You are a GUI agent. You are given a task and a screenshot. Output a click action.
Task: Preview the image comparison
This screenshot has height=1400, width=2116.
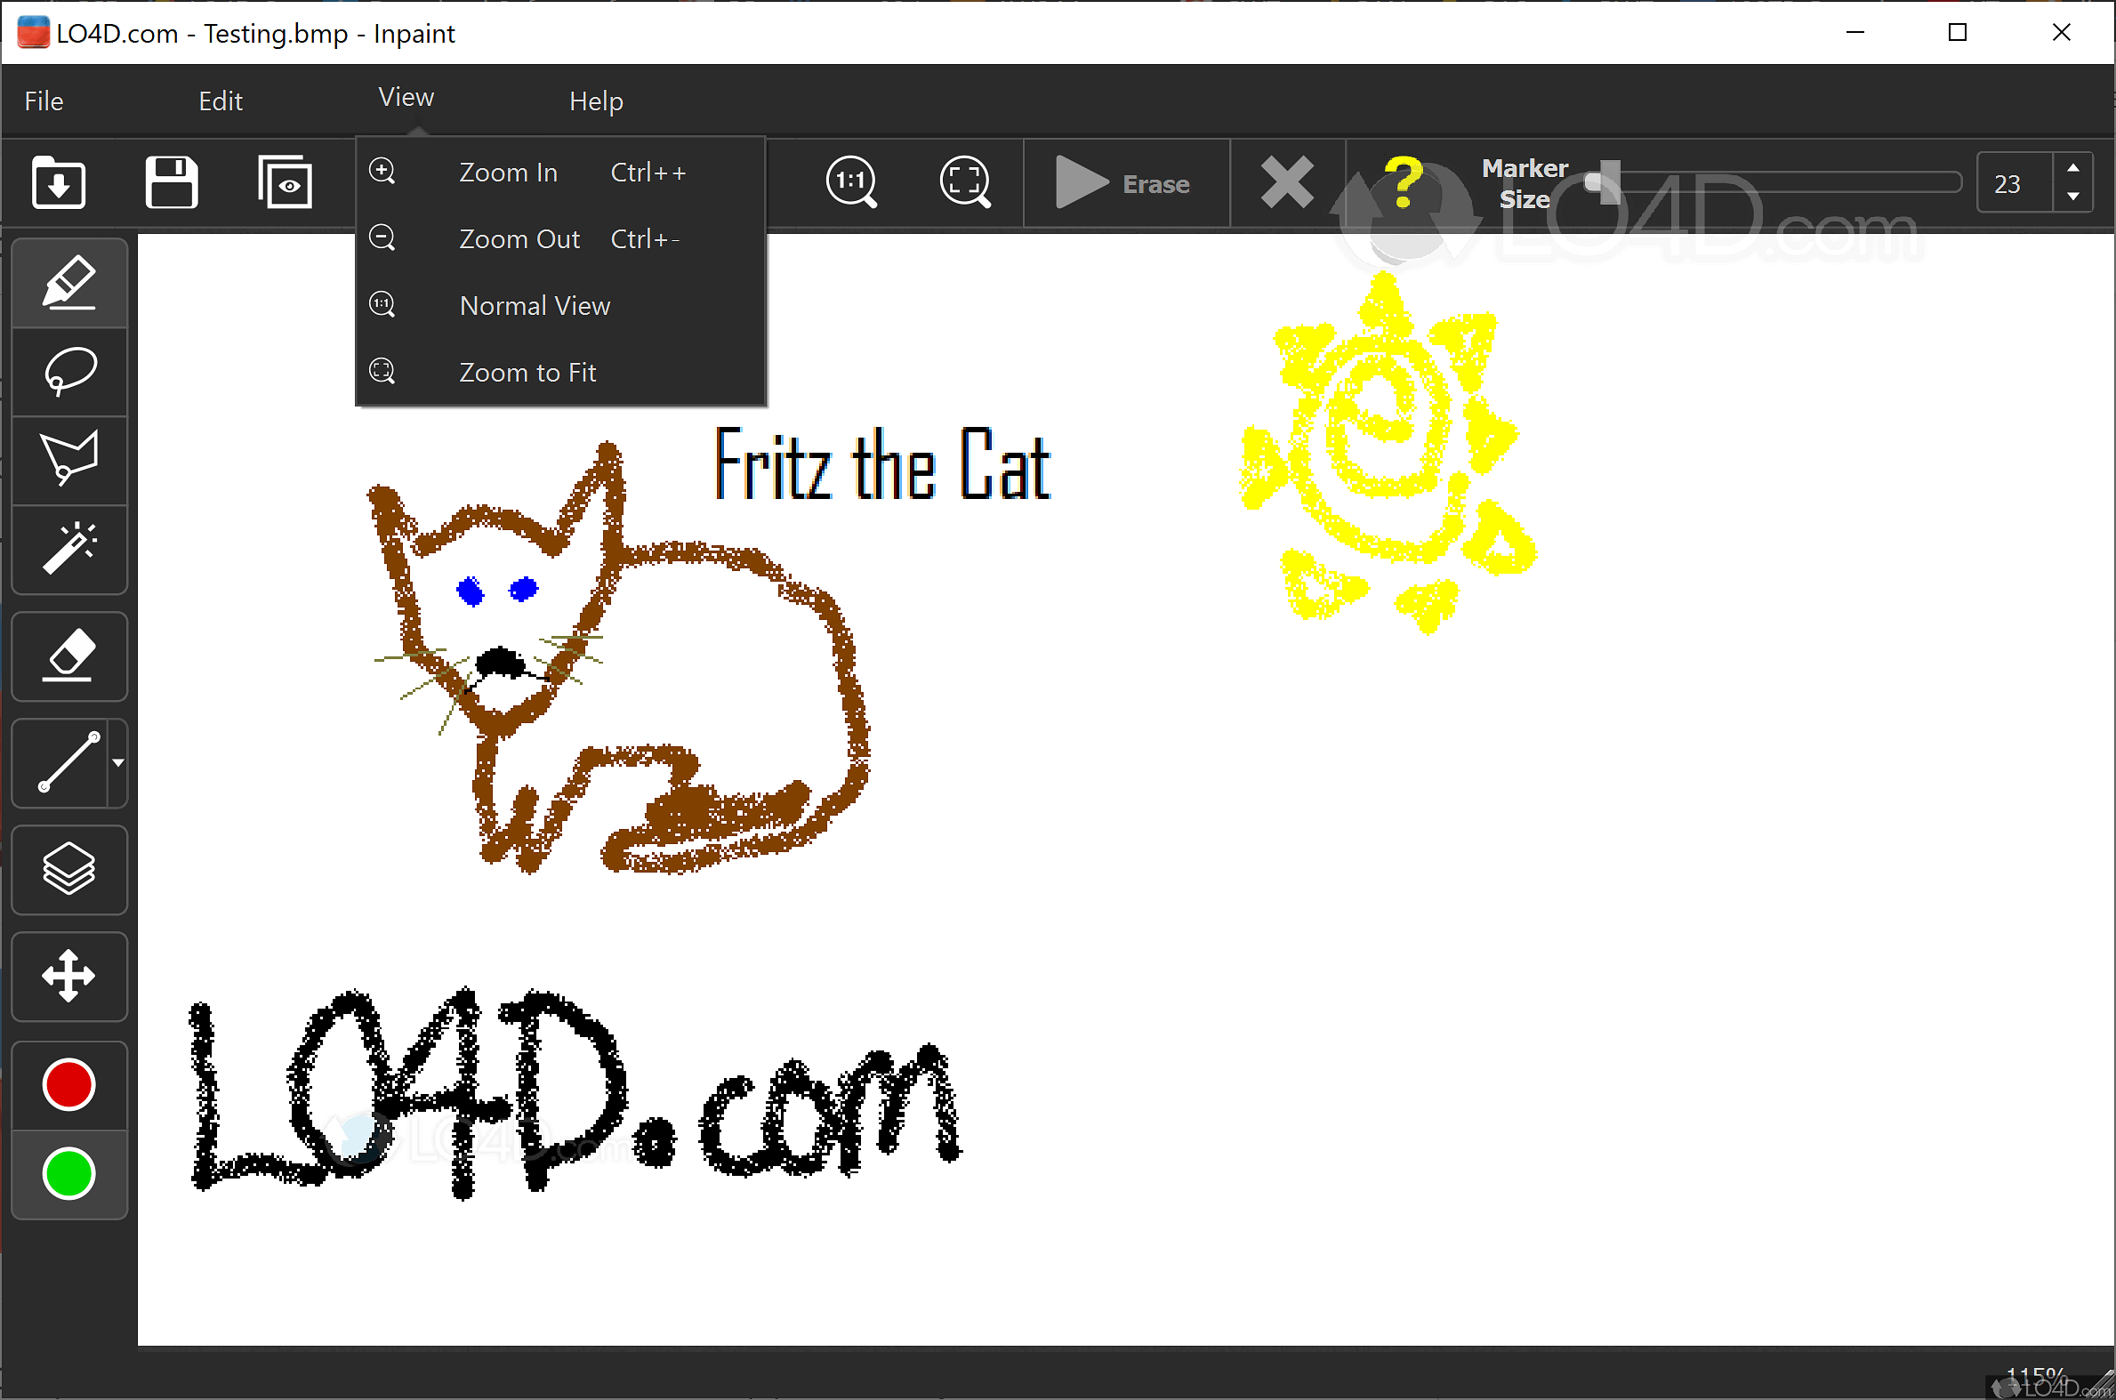[285, 182]
